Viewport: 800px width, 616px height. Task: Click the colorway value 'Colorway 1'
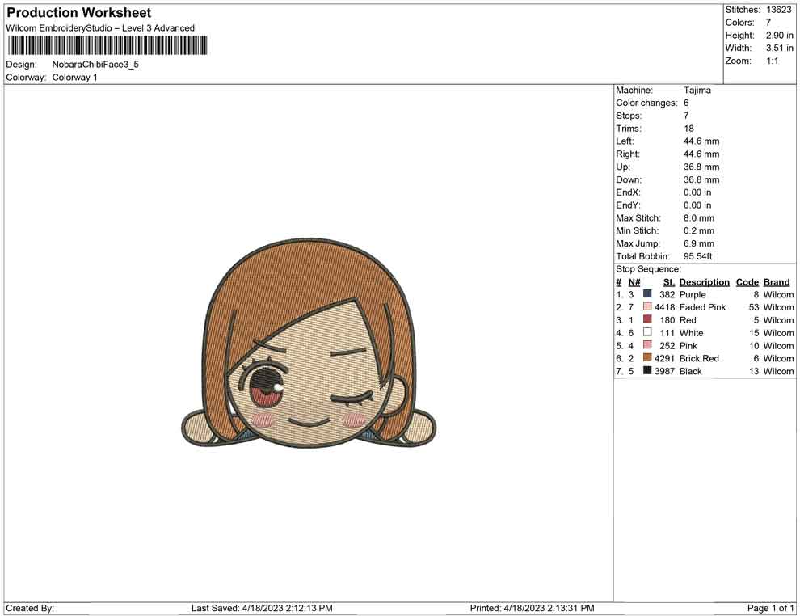click(x=74, y=78)
